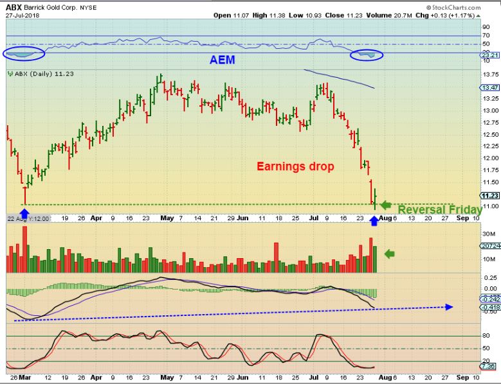Screen dimensions: 501x384
Task: Click the 80 stochastic axis label
Action: [486, 336]
